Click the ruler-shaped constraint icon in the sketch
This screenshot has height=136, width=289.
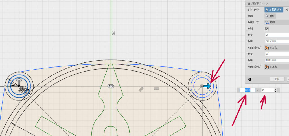[x=156, y=89]
